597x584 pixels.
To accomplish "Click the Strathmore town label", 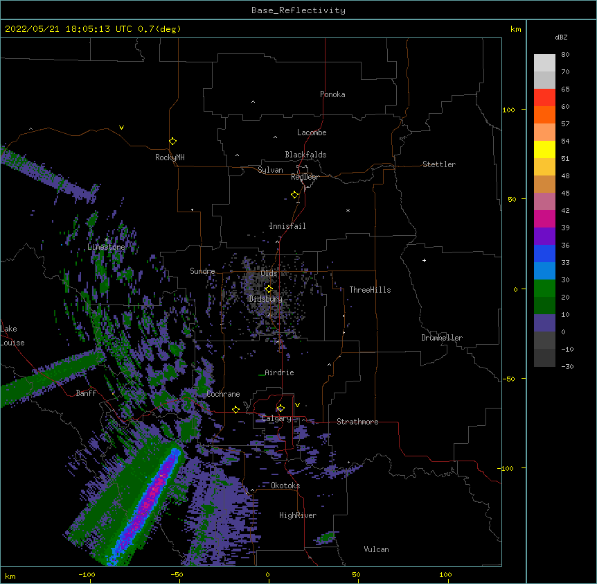I will click(357, 422).
